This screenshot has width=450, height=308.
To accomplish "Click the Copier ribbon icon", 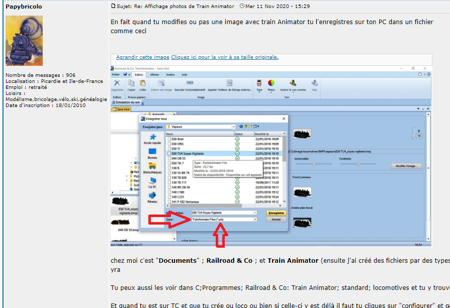I will tap(131, 83).
